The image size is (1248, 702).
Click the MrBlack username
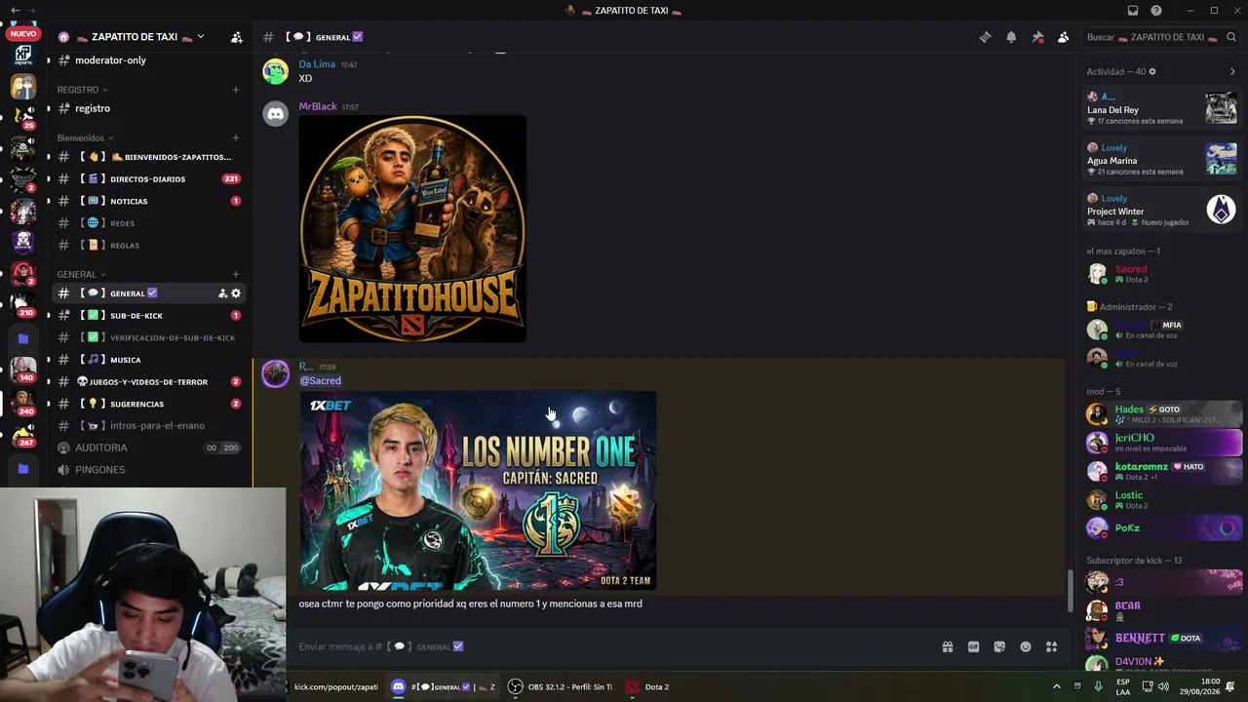click(x=318, y=106)
